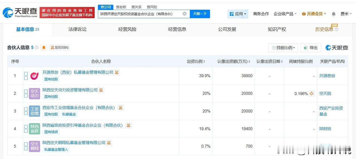Open related organization 空天院 link
Screen dimensions: 356x159
click(325, 93)
